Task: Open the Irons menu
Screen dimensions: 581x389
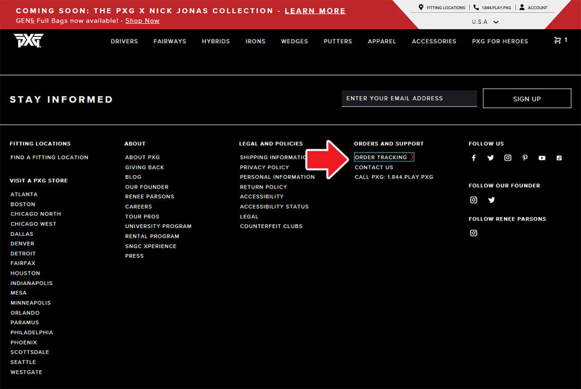Action: (255, 41)
